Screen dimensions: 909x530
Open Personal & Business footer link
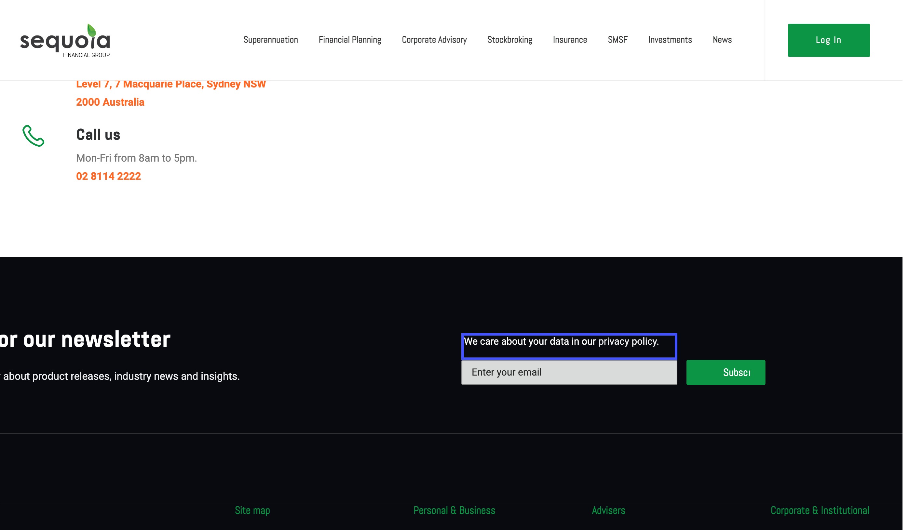pyautogui.click(x=454, y=510)
